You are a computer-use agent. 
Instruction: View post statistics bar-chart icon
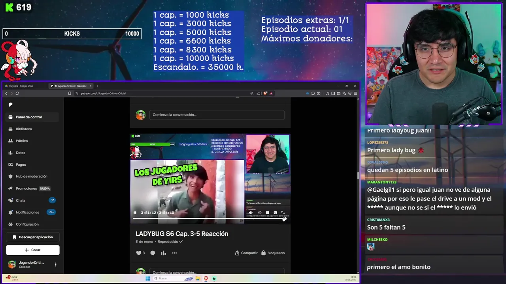click(x=163, y=253)
